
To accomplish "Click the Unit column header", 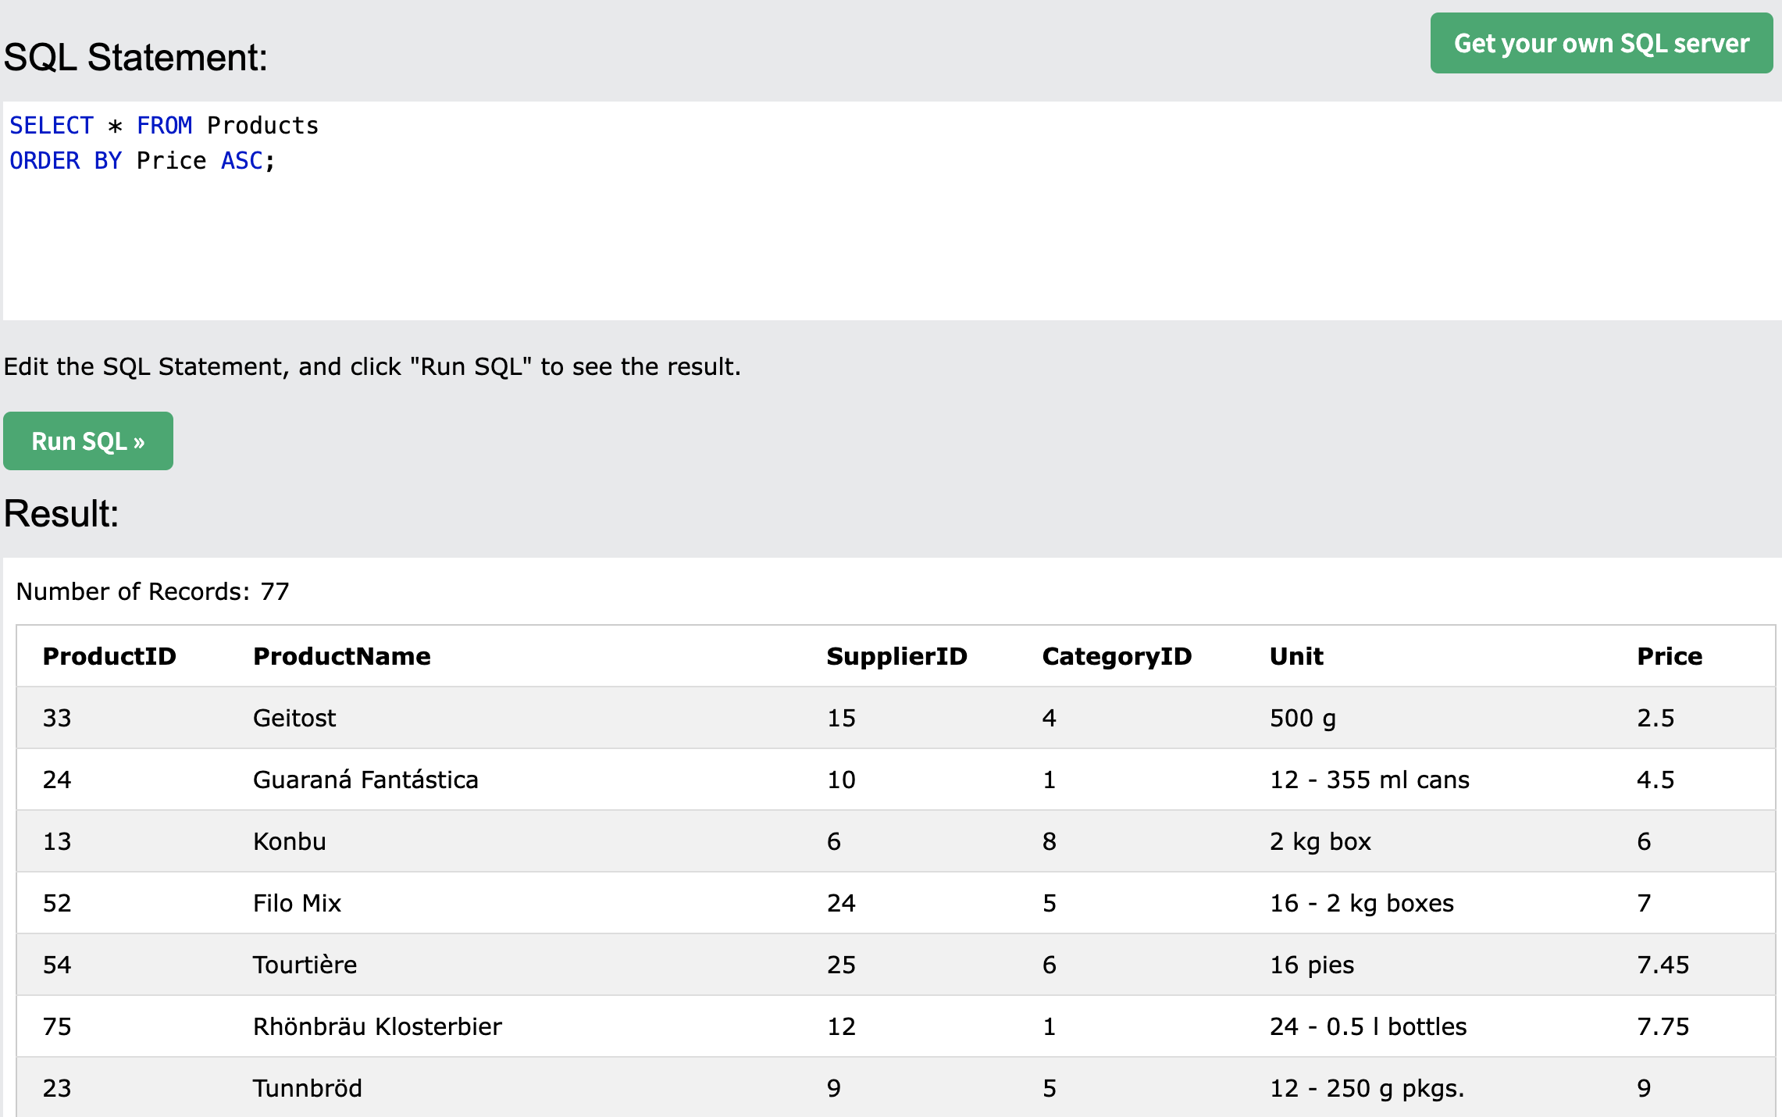I will click(1296, 656).
